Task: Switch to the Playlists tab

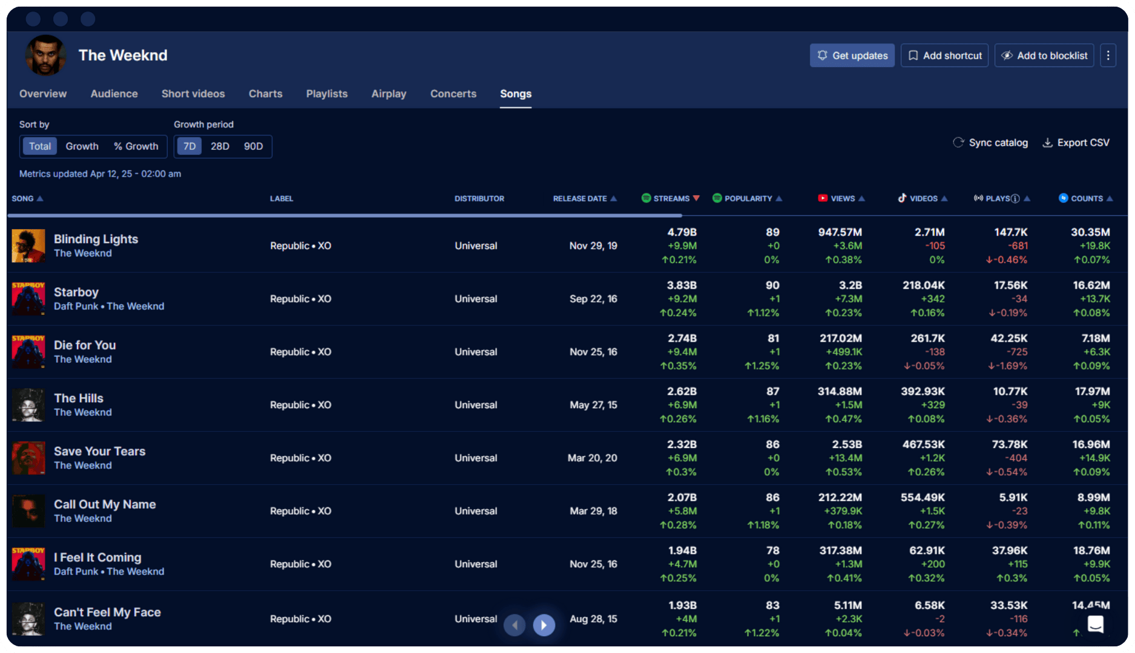Action: (x=327, y=94)
